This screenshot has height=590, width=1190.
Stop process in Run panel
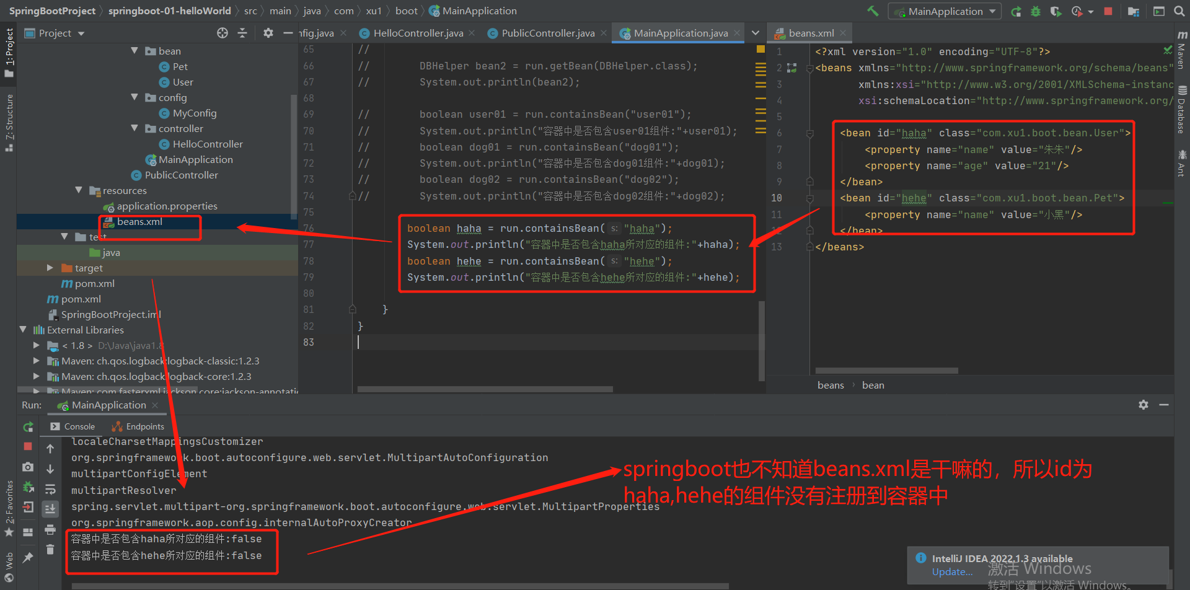[x=28, y=446]
